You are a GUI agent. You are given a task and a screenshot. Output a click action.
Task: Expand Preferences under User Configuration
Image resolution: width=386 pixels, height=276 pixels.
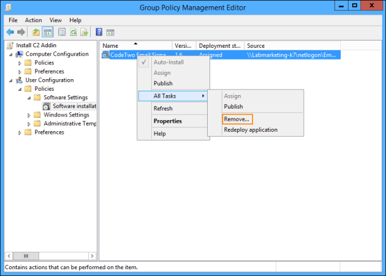(20, 133)
